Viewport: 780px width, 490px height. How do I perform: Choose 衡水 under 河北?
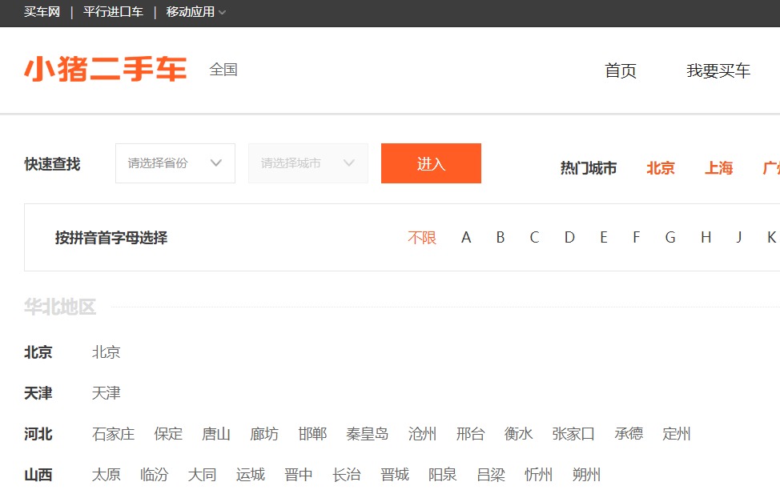[518, 434]
